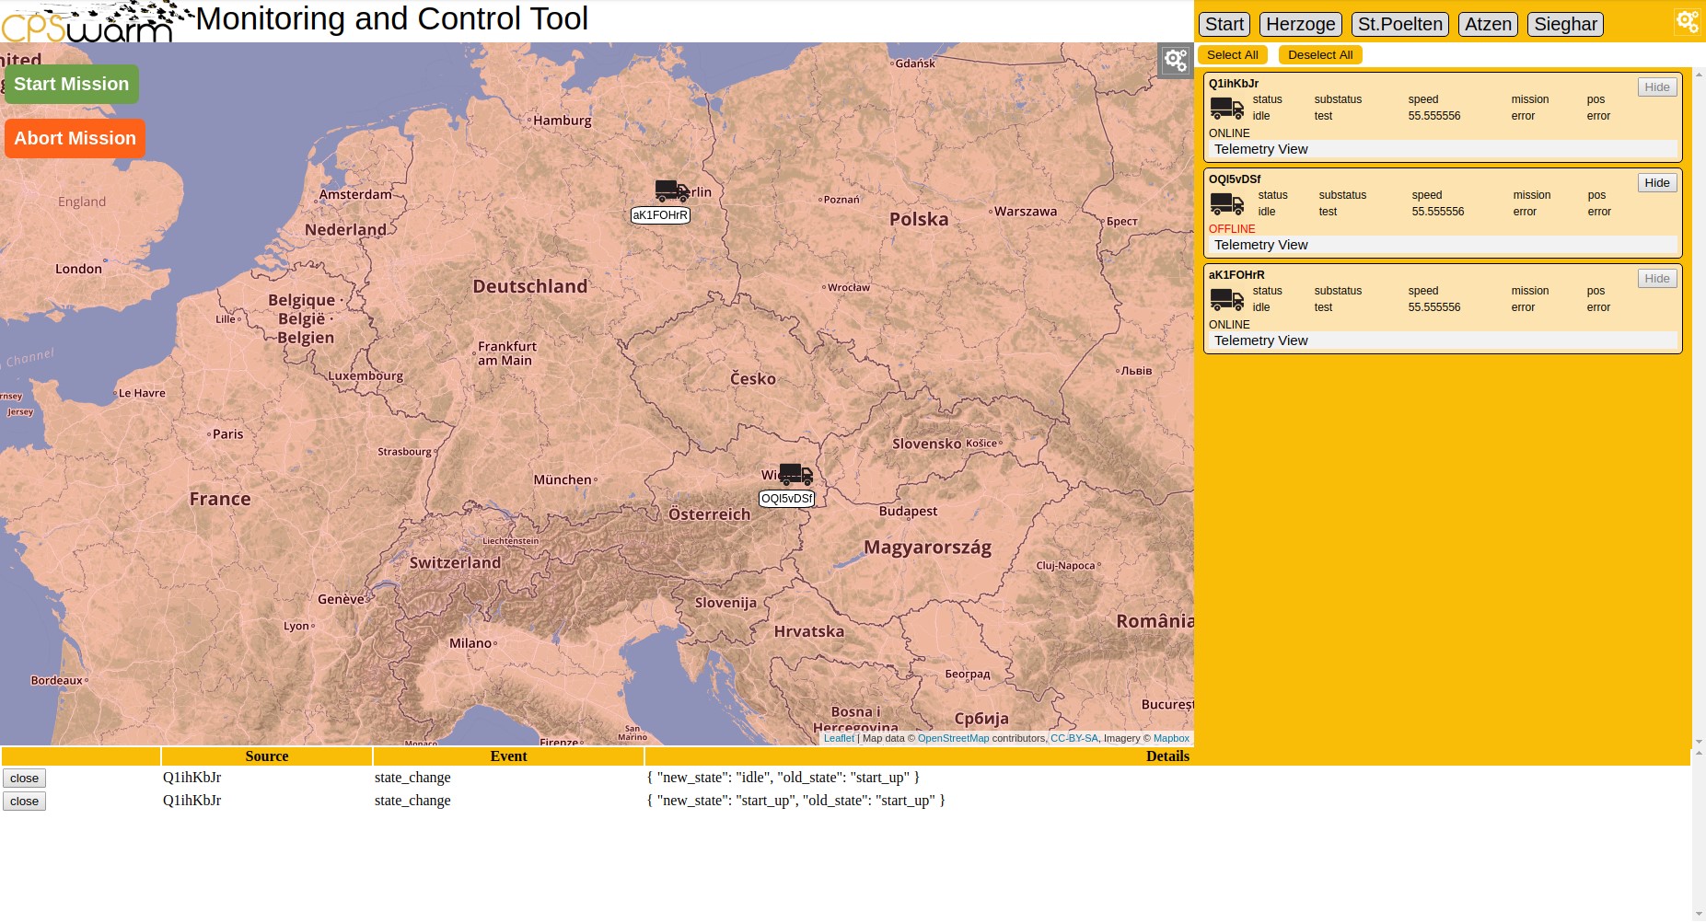Click the München label on the map

[x=563, y=479]
